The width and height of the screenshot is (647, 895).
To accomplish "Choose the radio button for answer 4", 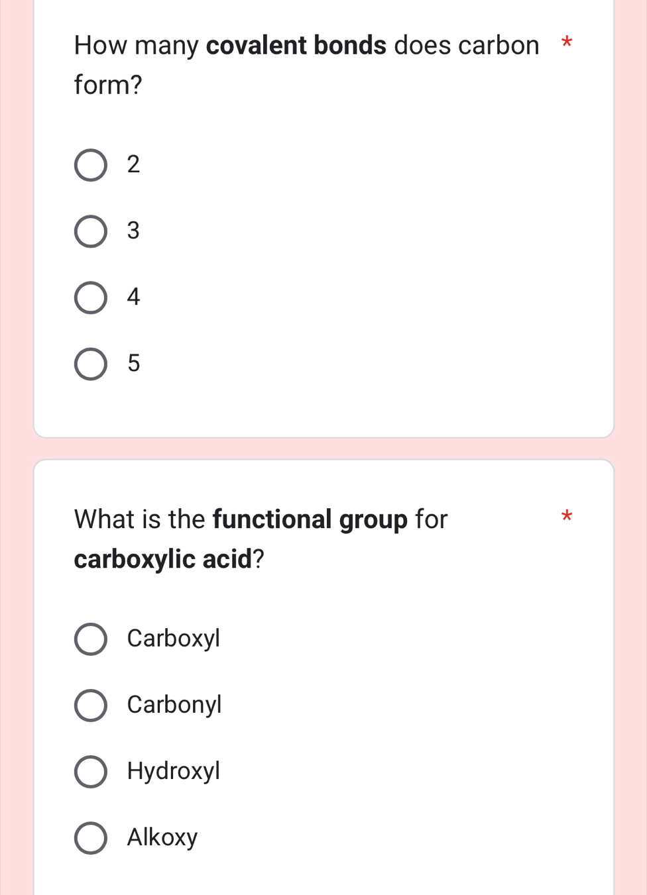I will coord(90,297).
